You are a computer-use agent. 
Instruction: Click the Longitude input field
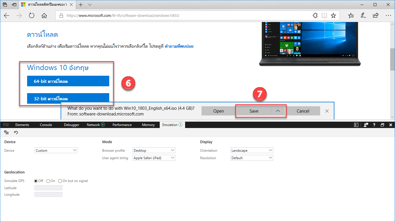48,195
